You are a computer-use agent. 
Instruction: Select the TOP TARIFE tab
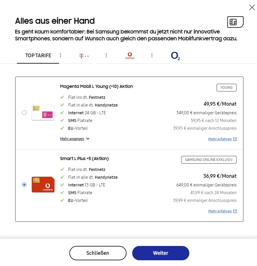tap(38, 56)
